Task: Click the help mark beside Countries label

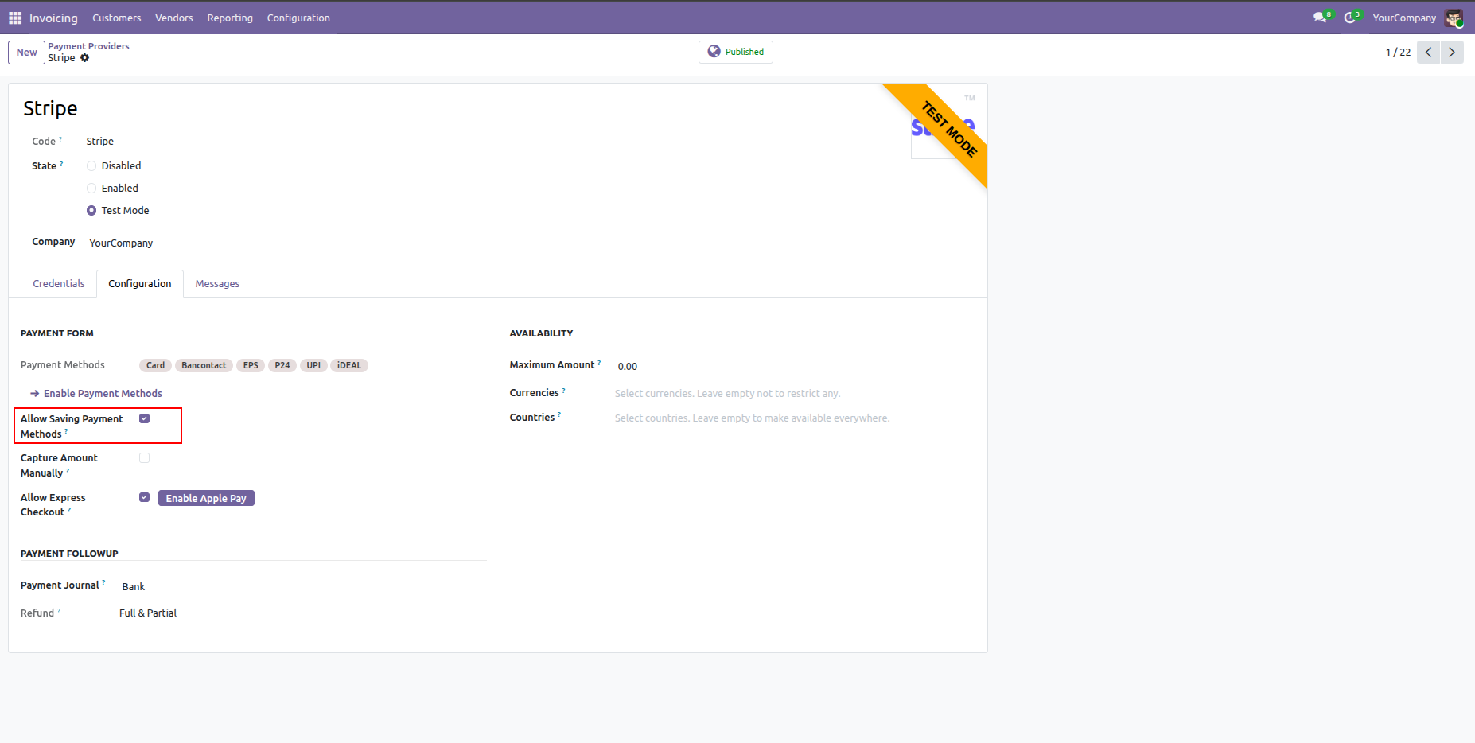Action: [x=559, y=415]
